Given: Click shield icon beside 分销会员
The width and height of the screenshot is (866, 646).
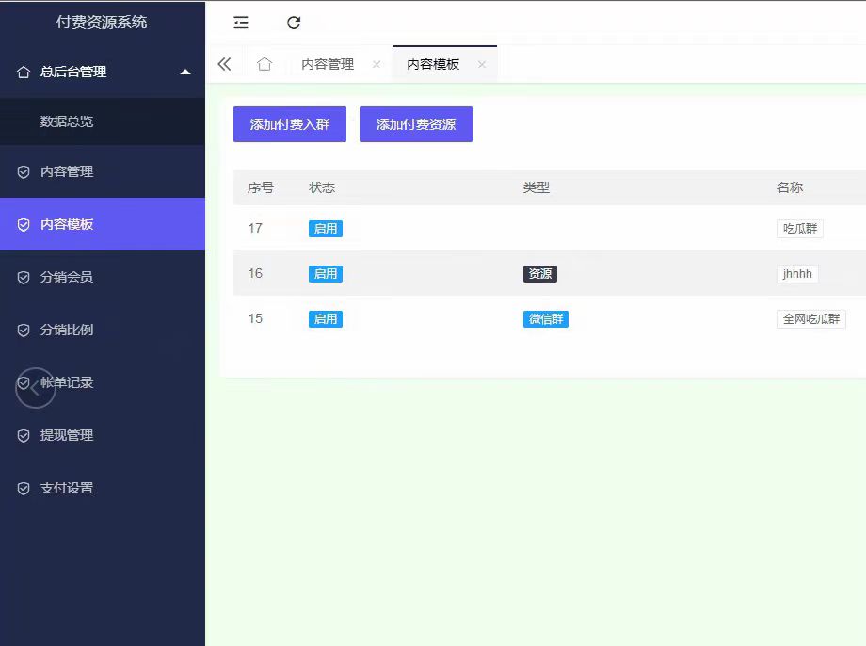Looking at the screenshot, I should click(24, 278).
